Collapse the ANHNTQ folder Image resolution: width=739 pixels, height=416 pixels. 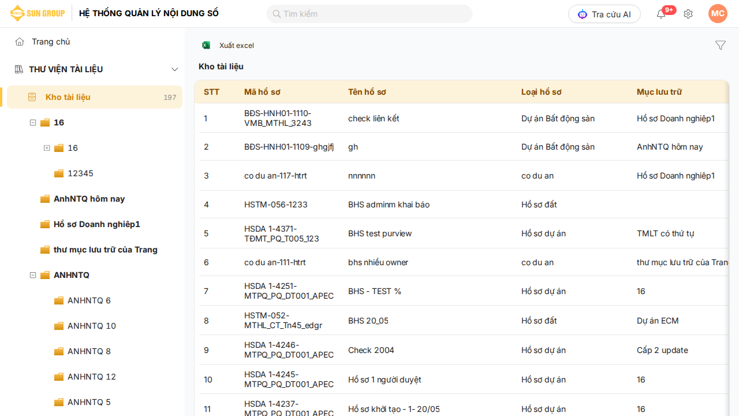pos(33,275)
